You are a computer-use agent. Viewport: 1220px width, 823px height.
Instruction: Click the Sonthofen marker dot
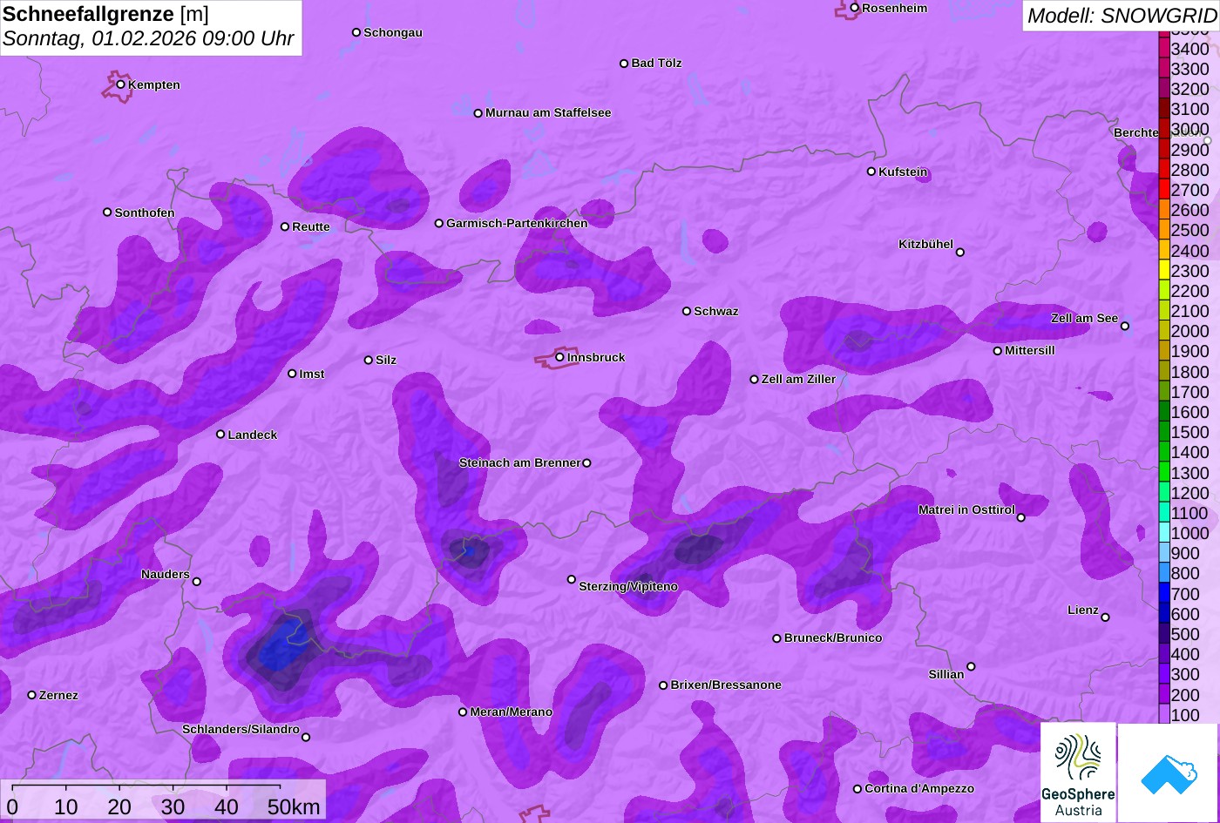[x=107, y=212]
